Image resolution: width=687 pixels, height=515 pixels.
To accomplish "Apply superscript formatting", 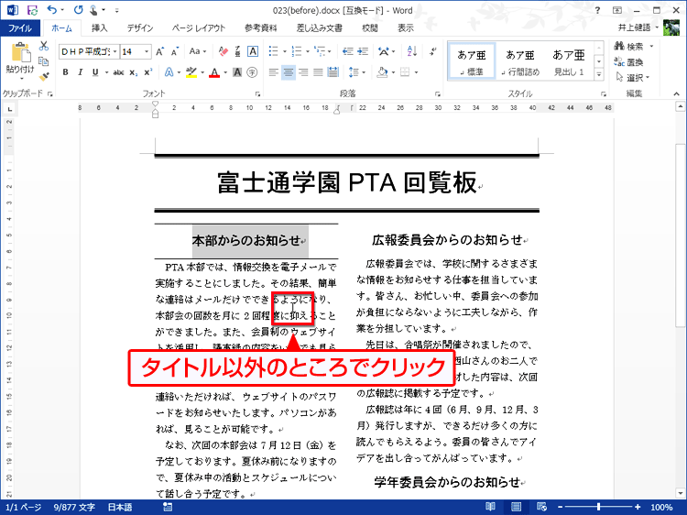I will [x=148, y=72].
